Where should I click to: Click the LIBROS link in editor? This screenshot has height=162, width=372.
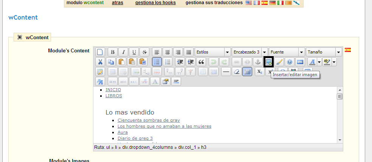click(114, 96)
